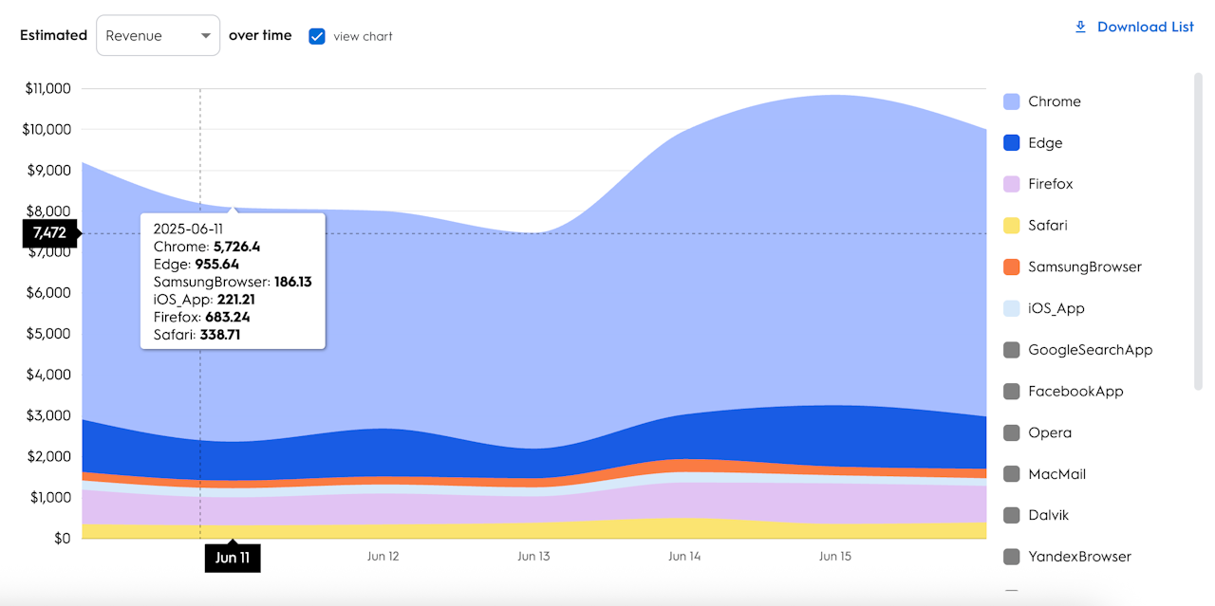
Task: Enable the GoogleSearchApp legend swatch
Action: pos(1012,350)
